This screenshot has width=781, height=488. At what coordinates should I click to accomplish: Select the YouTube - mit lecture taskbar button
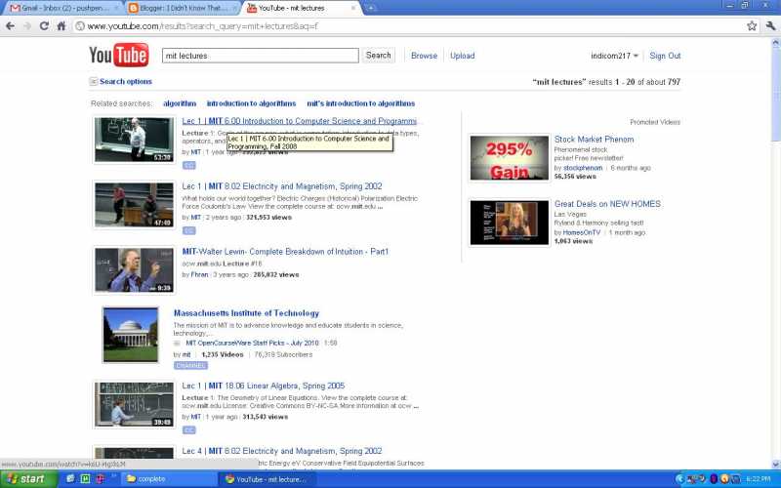click(269, 479)
